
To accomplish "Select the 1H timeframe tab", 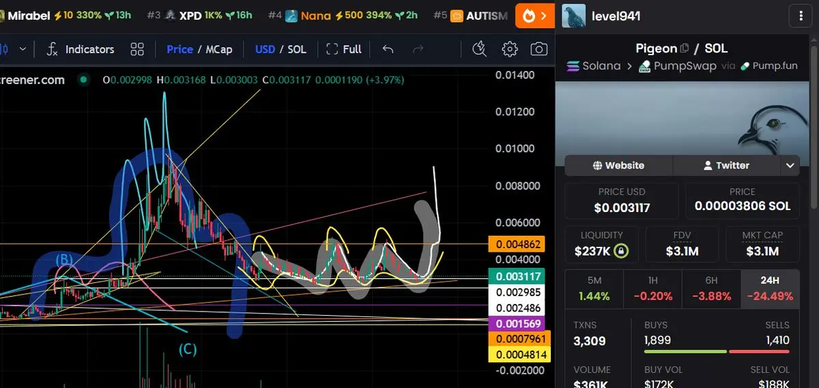I will 652,288.
